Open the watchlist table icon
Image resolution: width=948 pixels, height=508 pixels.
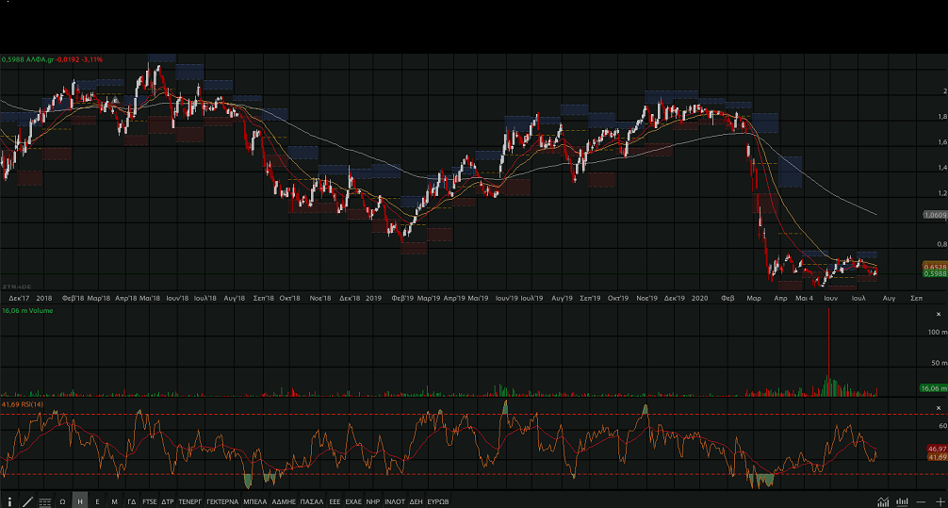click(44, 501)
